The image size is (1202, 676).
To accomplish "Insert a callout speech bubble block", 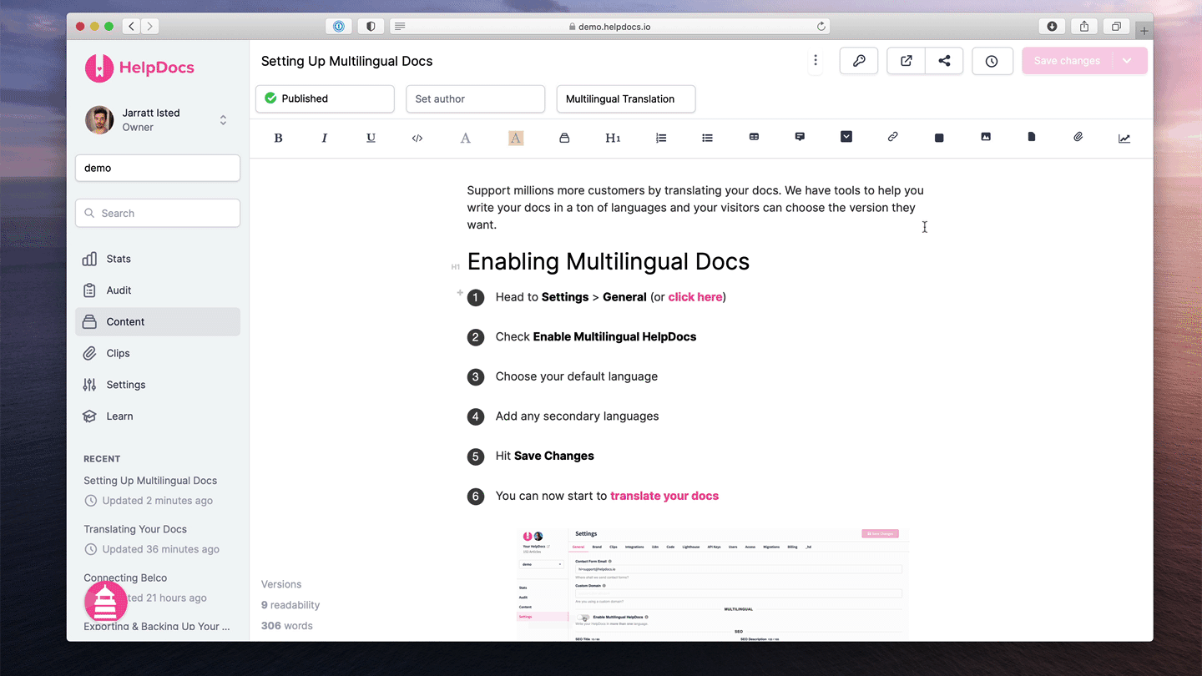I will tap(800, 137).
